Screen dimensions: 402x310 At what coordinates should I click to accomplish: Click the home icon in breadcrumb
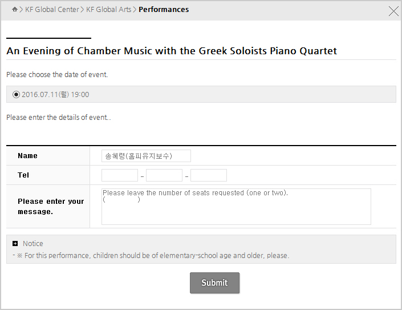click(15, 10)
